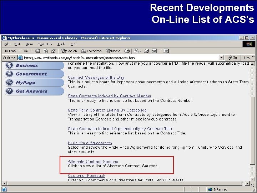Click the Go button beside address bar
Image resolution: width=257 pixels, height=193 pixels.
click(x=233, y=58)
